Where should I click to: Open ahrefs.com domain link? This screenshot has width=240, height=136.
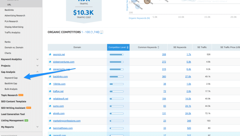[x=59, y=113]
